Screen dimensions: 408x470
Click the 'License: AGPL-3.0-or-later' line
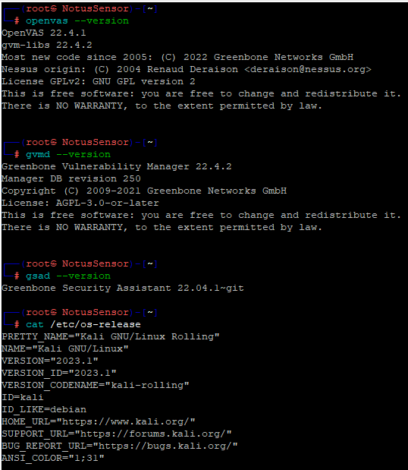pos(80,203)
